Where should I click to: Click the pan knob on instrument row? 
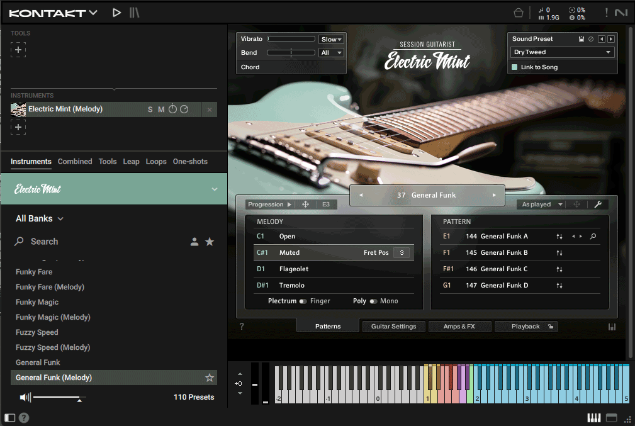[x=184, y=109]
